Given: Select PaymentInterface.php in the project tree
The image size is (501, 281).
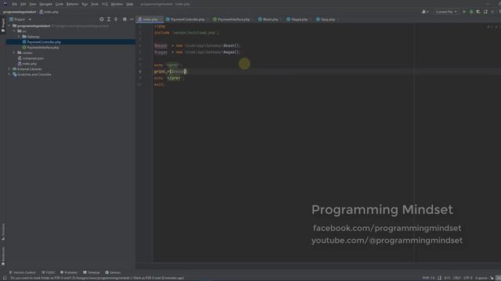Looking at the screenshot, I should (x=43, y=48).
